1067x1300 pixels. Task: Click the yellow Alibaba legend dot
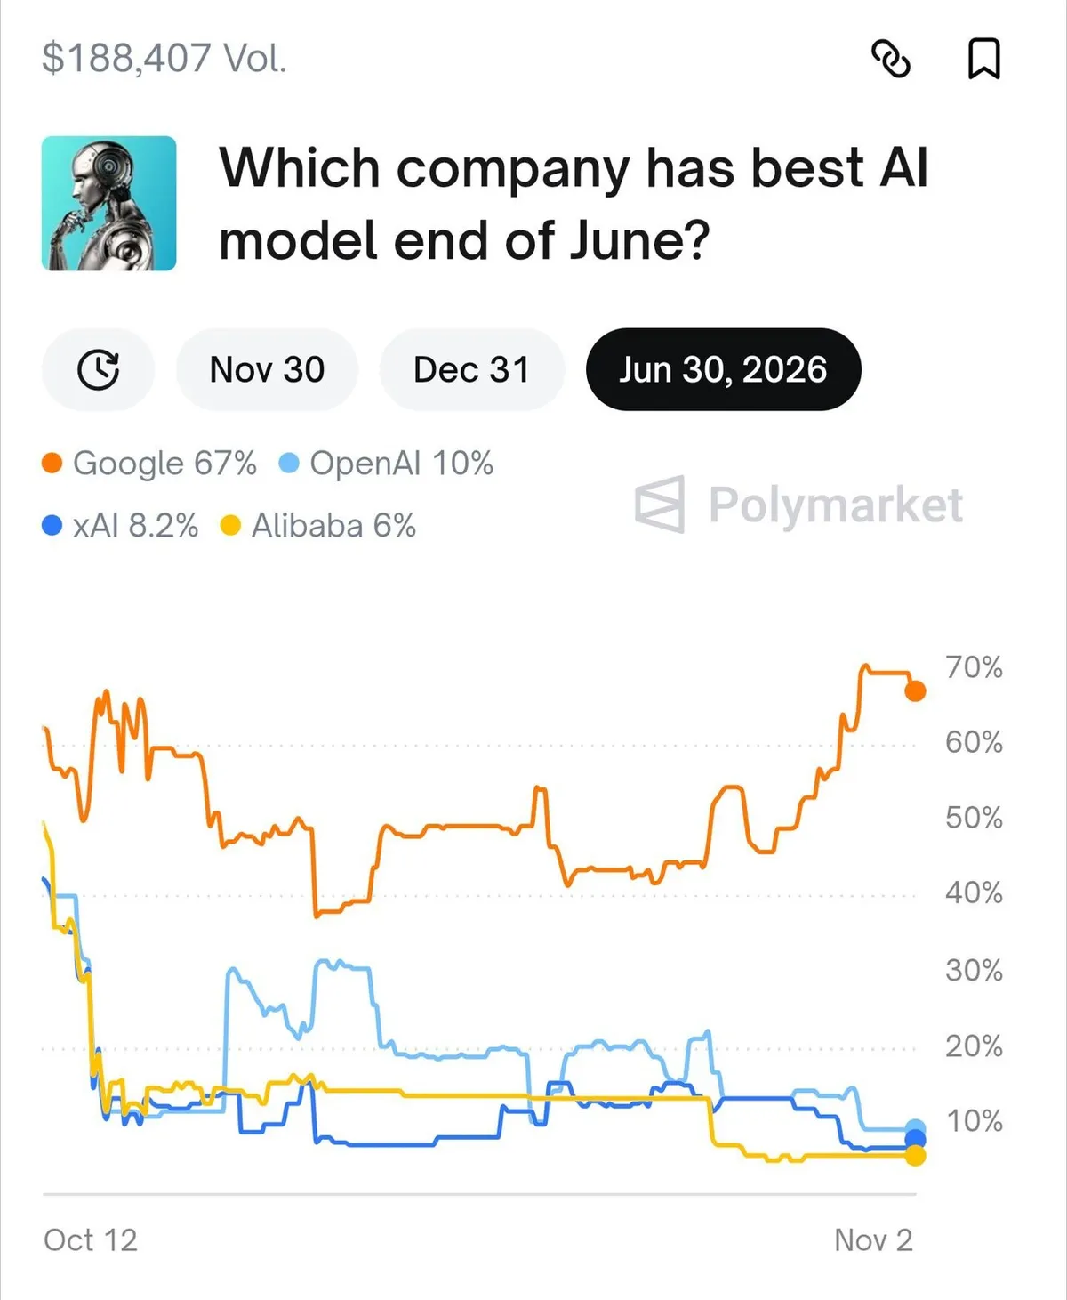230,526
